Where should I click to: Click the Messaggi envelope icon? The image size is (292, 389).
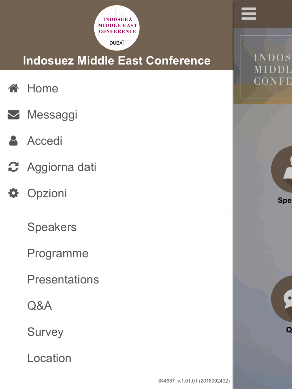(x=13, y=115)
